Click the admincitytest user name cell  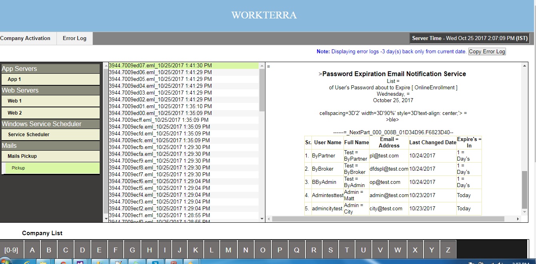click(x=327, y=209)
